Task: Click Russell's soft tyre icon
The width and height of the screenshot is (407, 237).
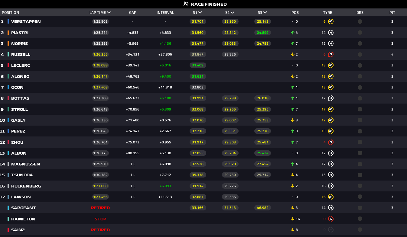Action: (331, 55)
